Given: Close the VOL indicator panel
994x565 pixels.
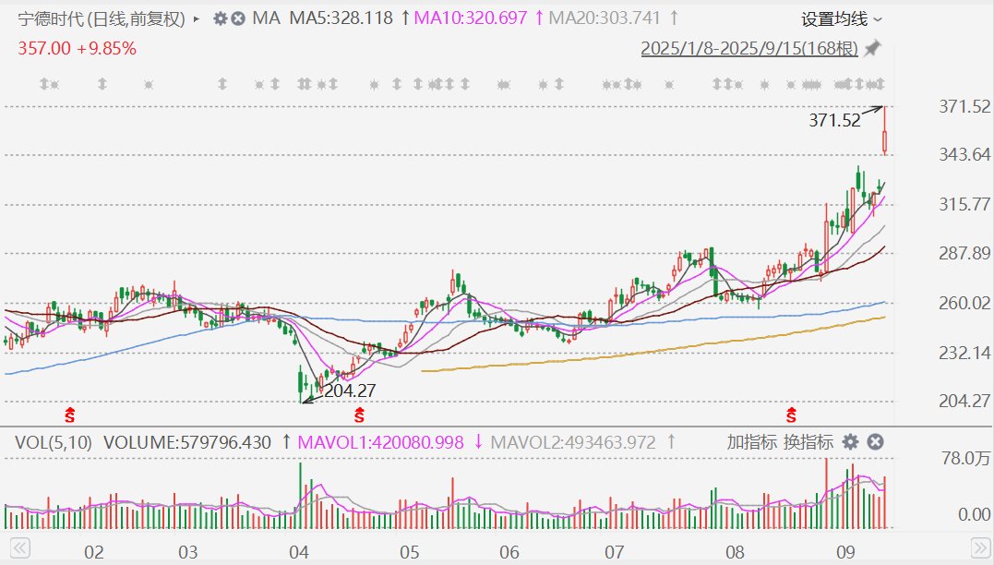Looking at the screenshot, I should pyautogui.click(x=875, y=442).
